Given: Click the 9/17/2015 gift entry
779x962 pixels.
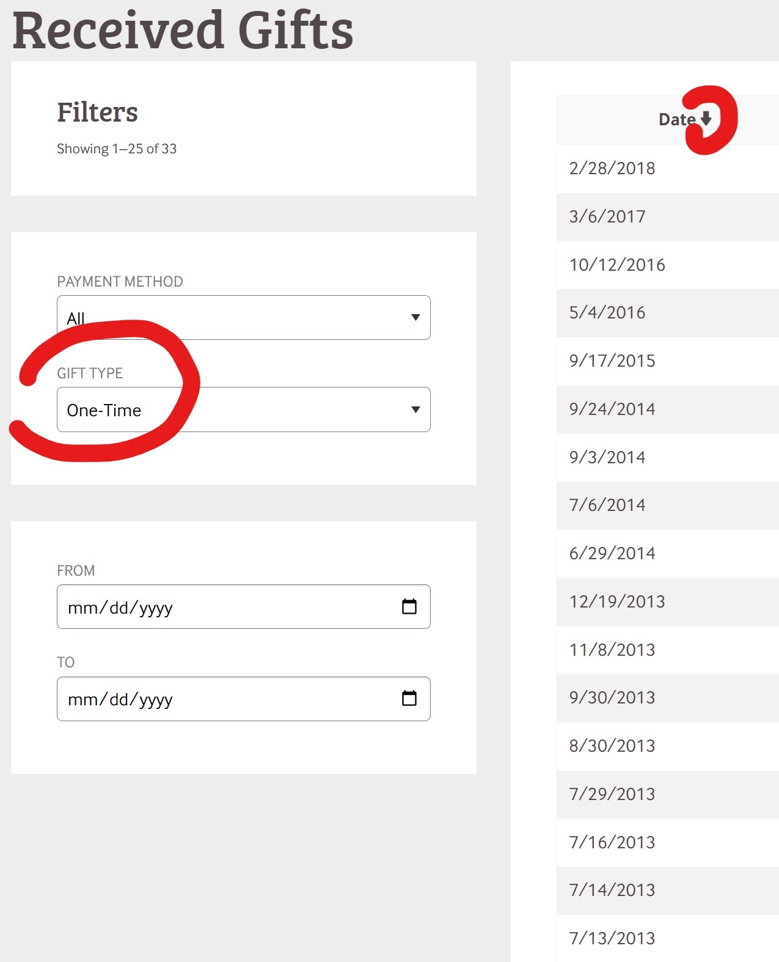Looking at the screenshot, I should [x=612, y=361].
